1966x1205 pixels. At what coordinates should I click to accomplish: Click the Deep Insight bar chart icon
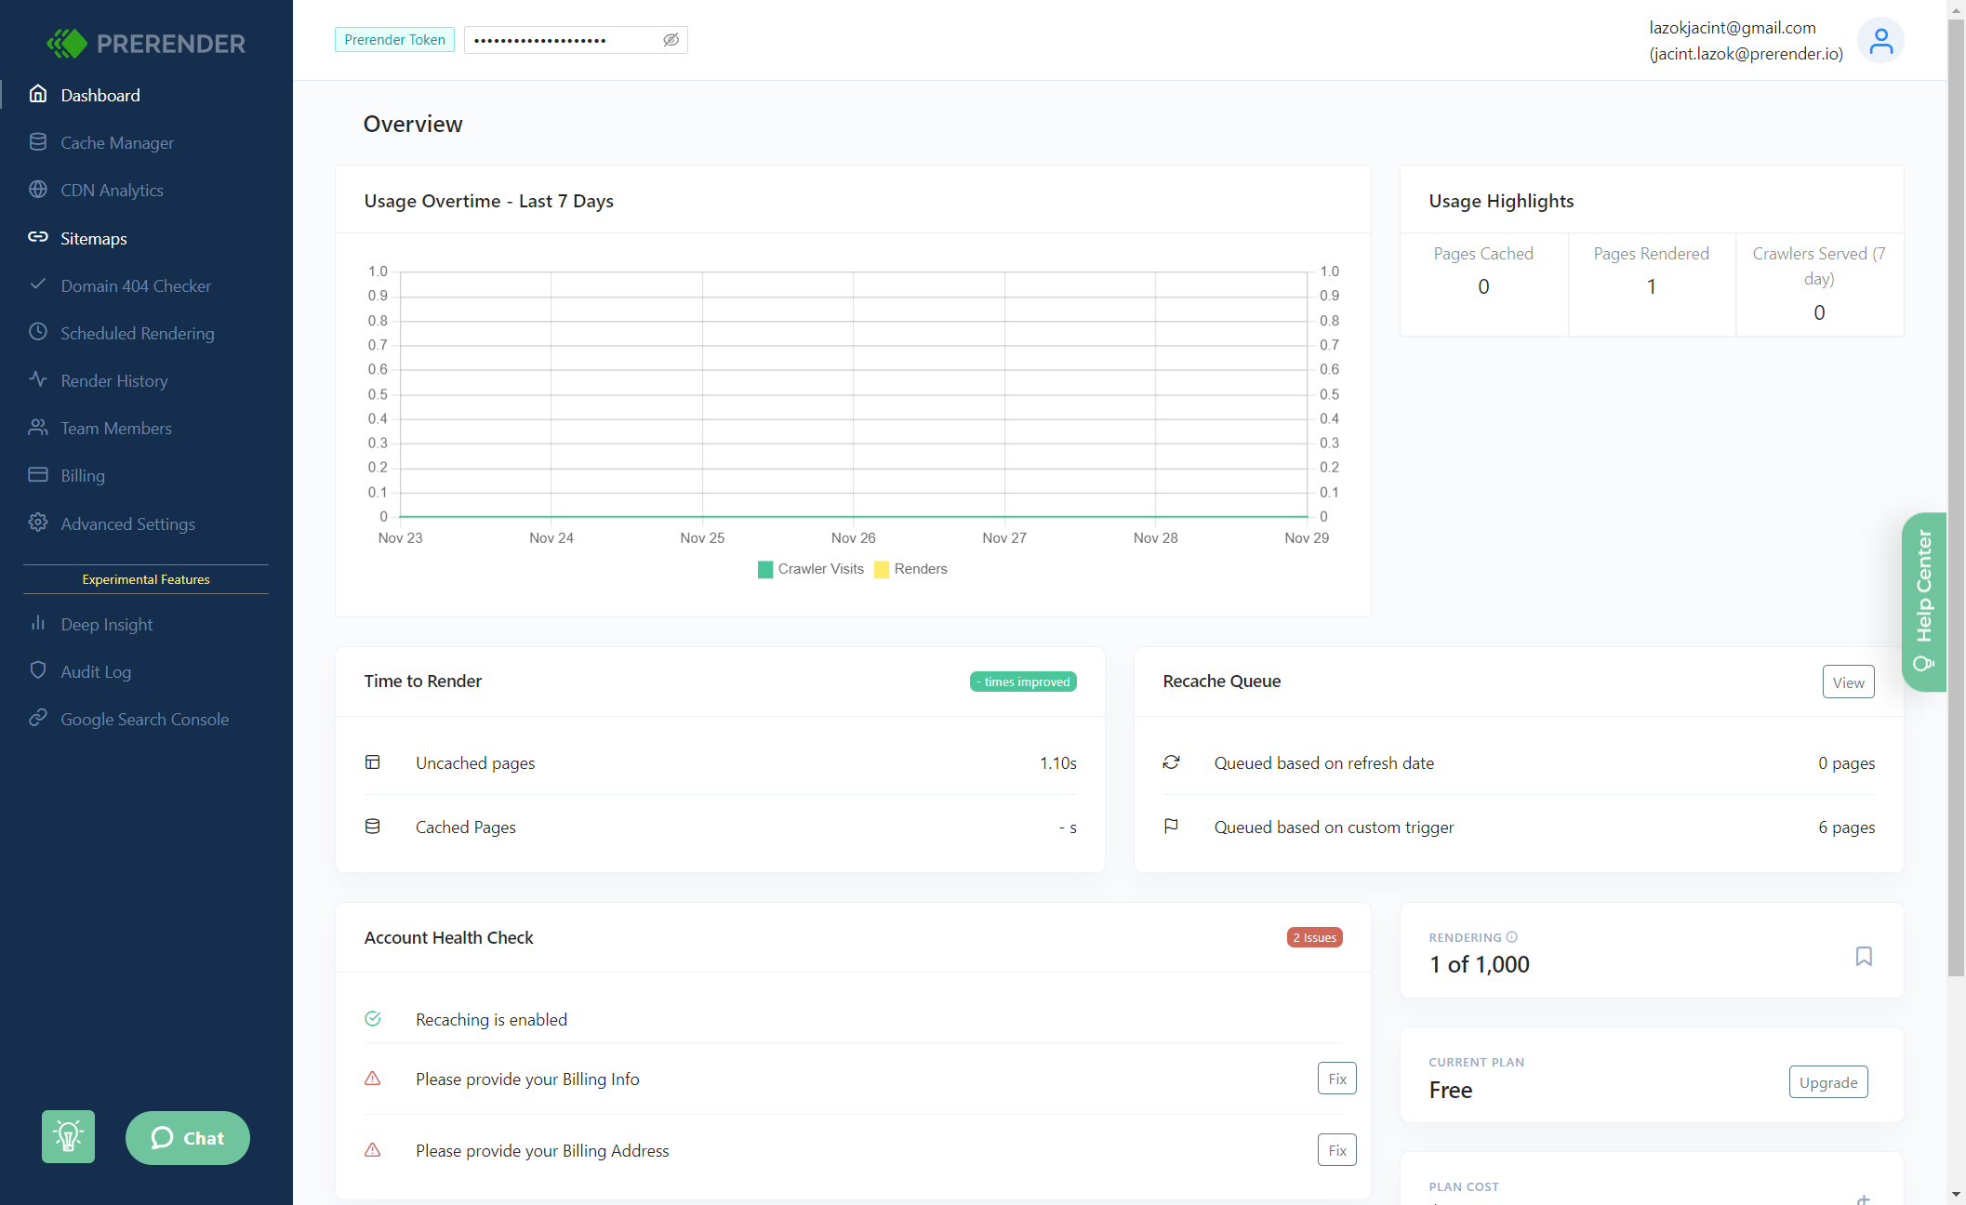point(38,623)
